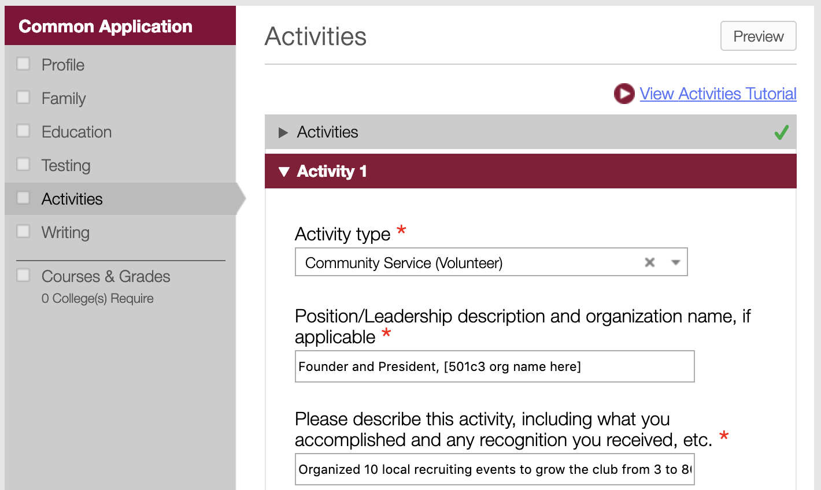Expand the collapsed Activities section triangle
Image resolution: width=821 pixels, height=490 pixels.
(283, 133)
